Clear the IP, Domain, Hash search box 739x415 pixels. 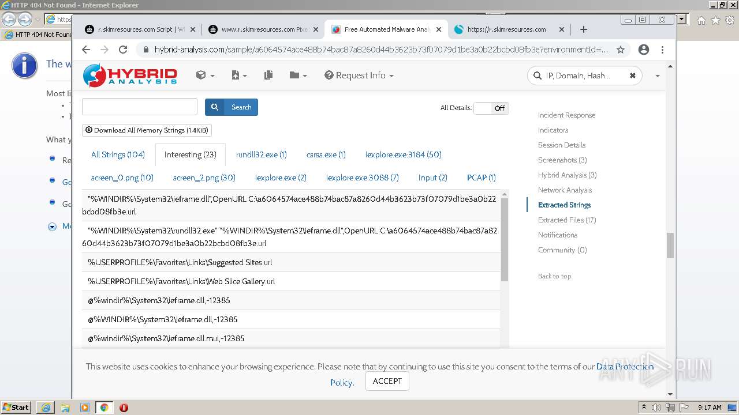pos(632,76)
